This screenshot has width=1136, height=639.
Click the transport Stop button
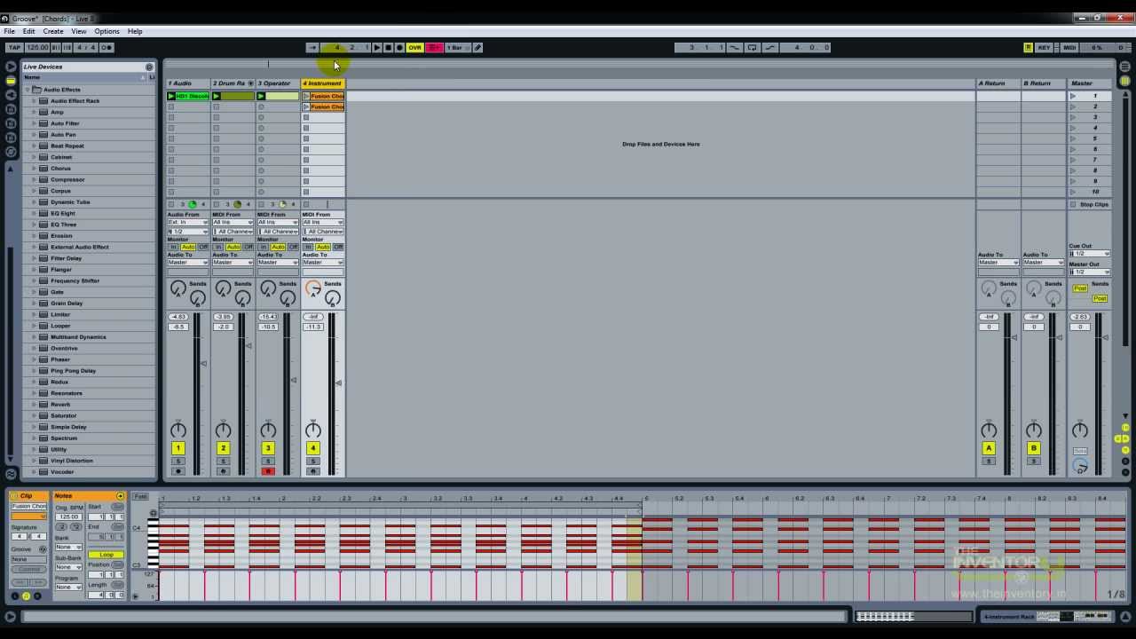click(388, 47)
